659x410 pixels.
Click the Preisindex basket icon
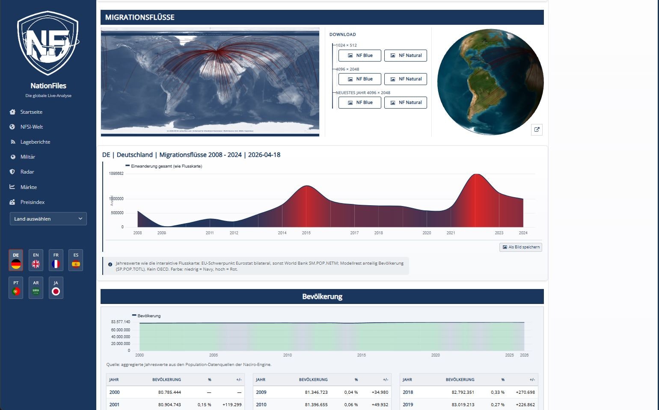[12, 202]
